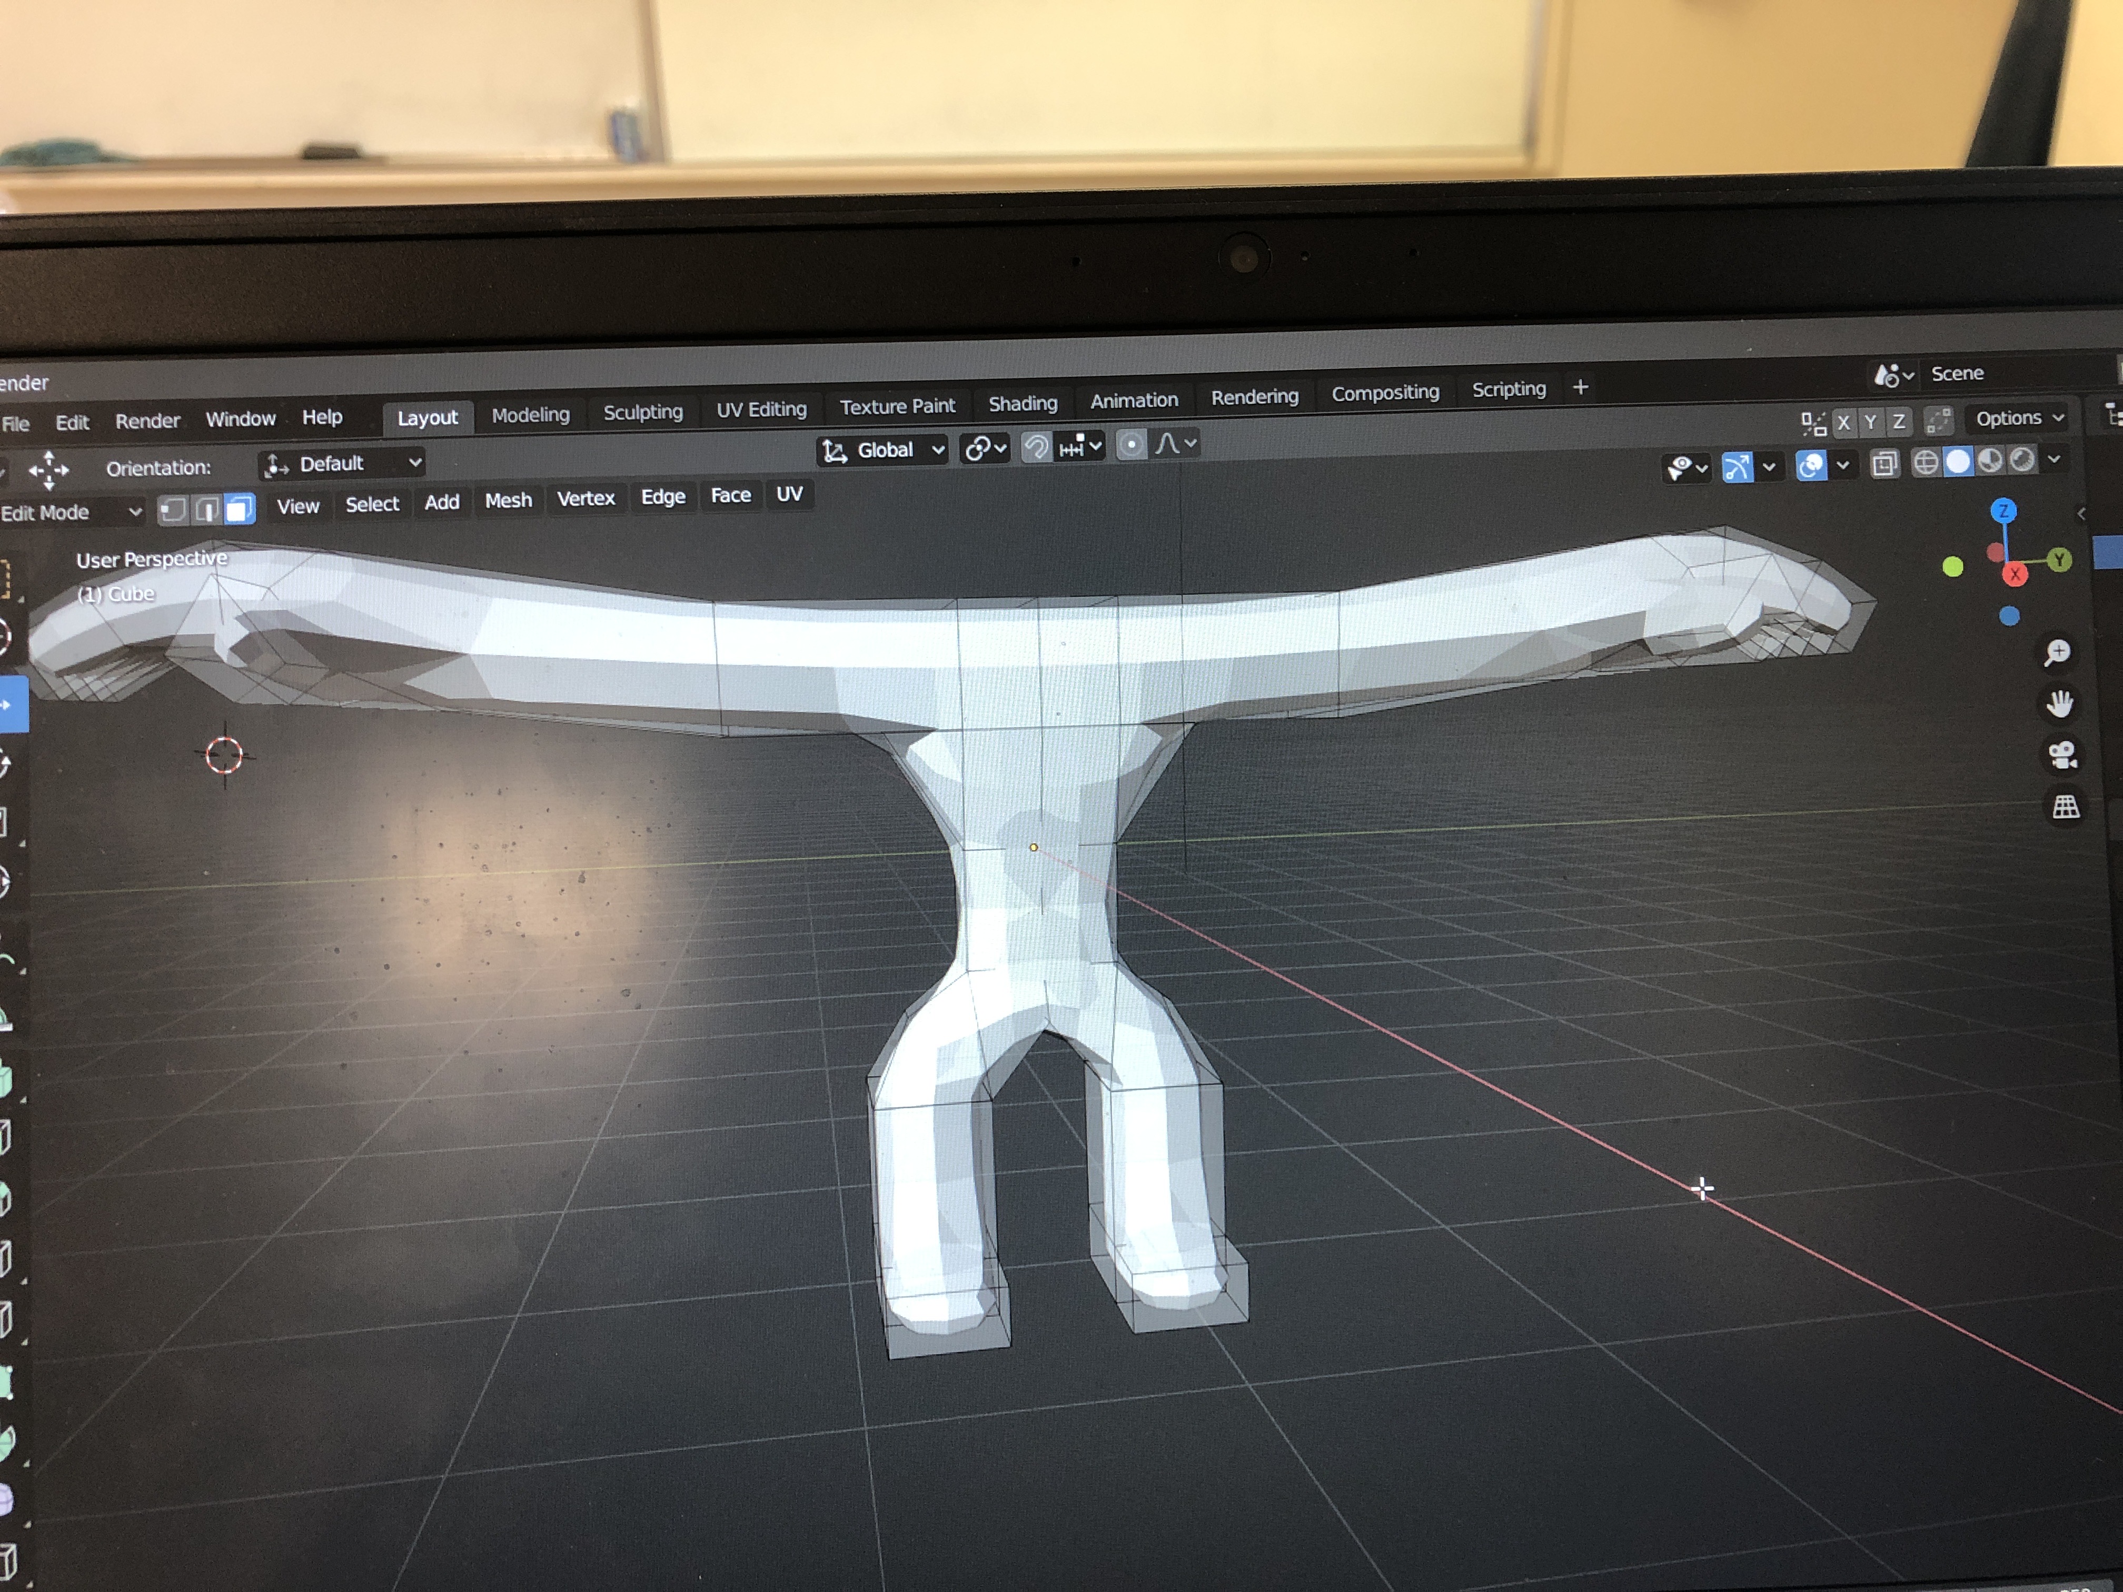Viewport: 2123px width, 1592px height.
Task: Open Global transform orientation dropdown
Action: click(x=884, y=450)
